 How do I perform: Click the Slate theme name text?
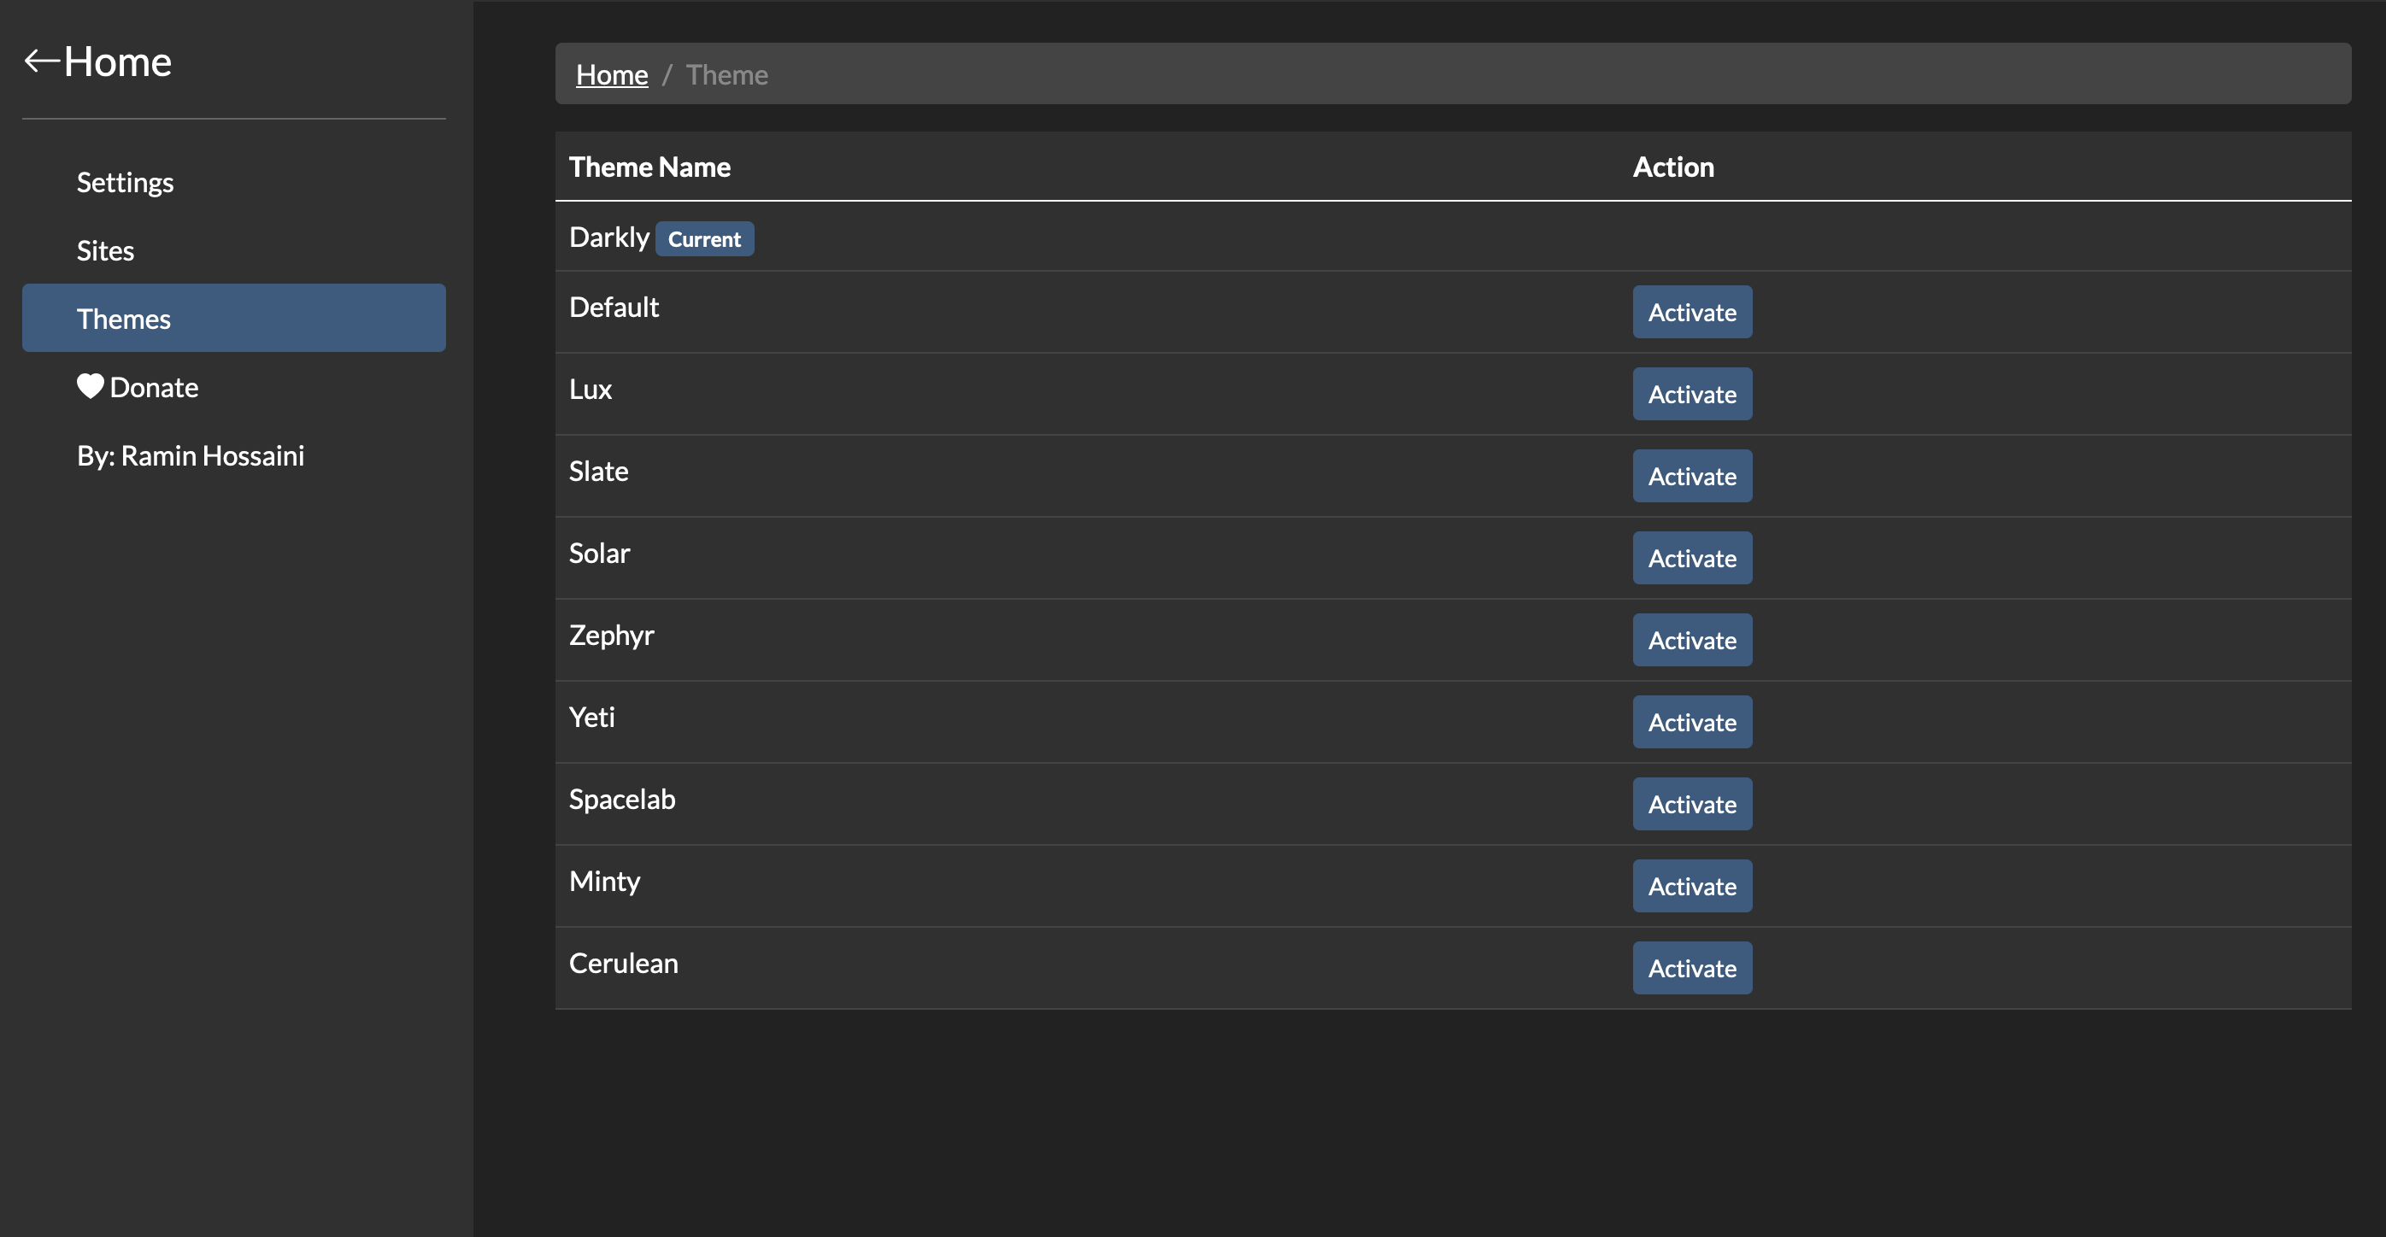point(599,472)
